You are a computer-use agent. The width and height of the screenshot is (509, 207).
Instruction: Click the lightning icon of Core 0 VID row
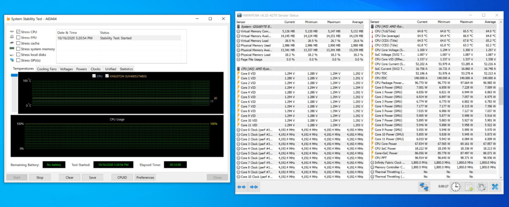click(239, 74)
